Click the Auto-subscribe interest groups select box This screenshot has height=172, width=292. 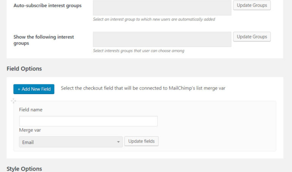[162, 8]
